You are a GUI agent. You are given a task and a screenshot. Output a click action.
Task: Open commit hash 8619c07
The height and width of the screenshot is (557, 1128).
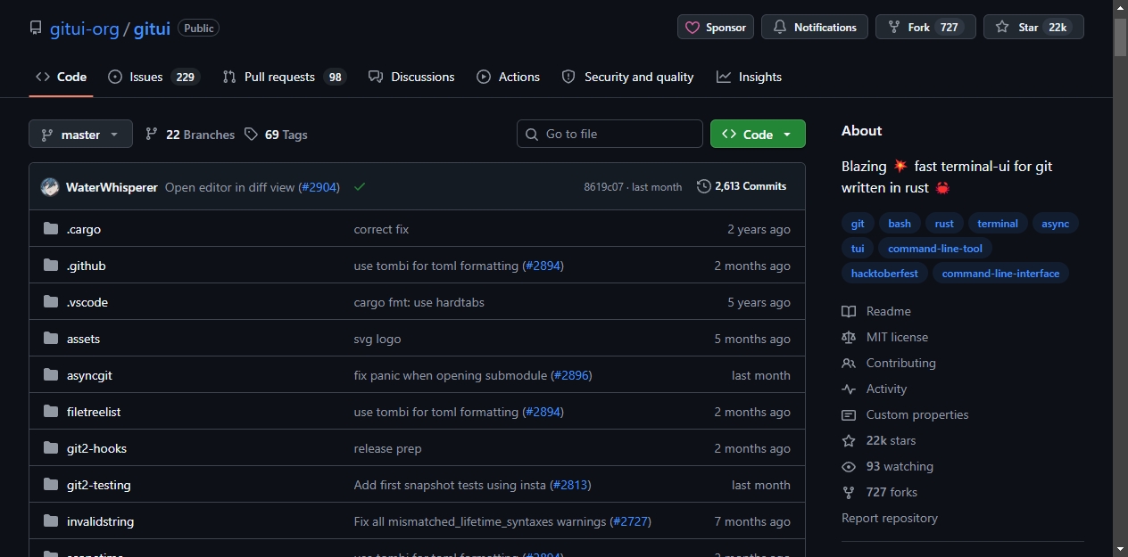[603, 187]
